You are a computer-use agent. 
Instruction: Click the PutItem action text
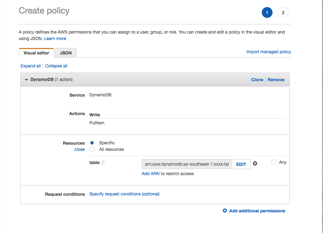(97, 123)
